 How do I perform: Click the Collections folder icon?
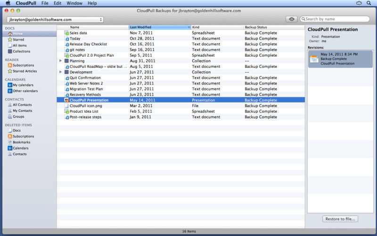tap(10, 51)
